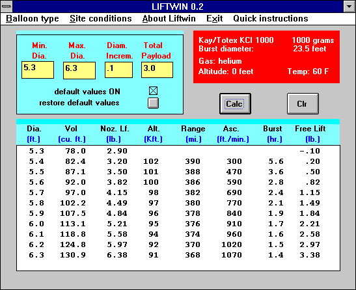356x290 pixels.
Task: Click burst time value 1.4
Action: click(x=276, y=255)
